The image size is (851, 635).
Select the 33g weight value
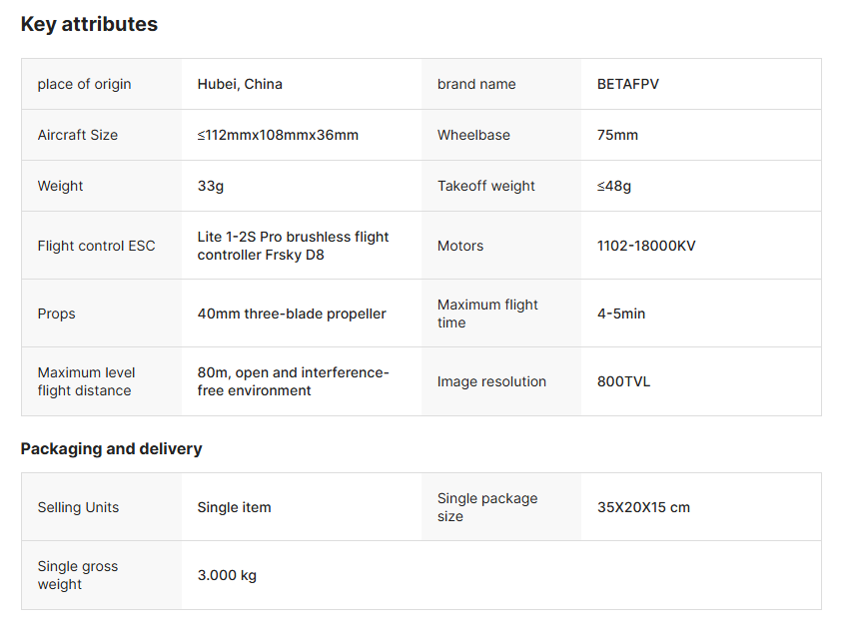click(x=211, y=187)
